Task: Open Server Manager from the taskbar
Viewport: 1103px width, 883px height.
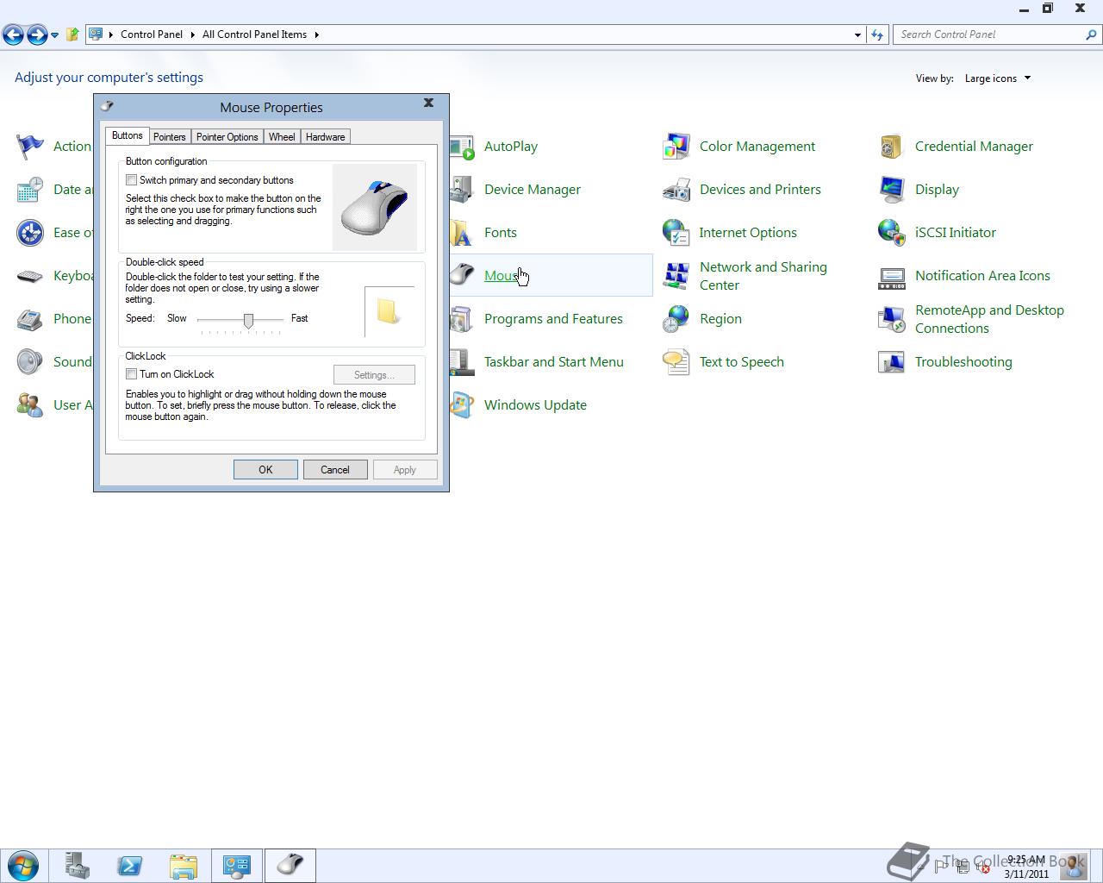Action: [x=77, y=866]
